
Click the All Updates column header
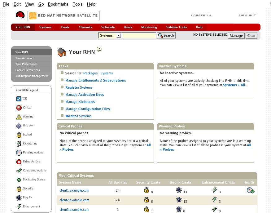pos(118,182)
